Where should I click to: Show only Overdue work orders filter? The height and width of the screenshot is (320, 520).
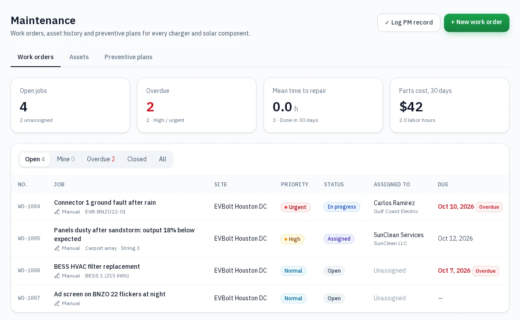click(x=101, y=159)
